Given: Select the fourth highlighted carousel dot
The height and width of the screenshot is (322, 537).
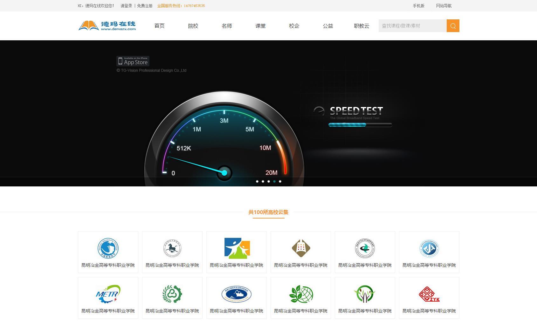Looking at the screenshot, I should 274,181.
